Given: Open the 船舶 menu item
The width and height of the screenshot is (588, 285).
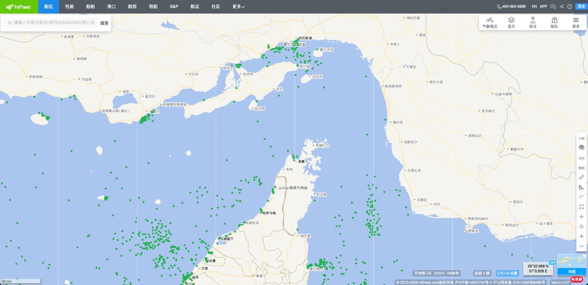Looking at the screenshot, I should [x=90, y=7].
